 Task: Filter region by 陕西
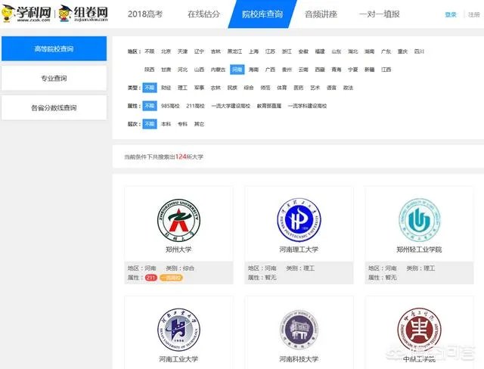coord(150,70)
